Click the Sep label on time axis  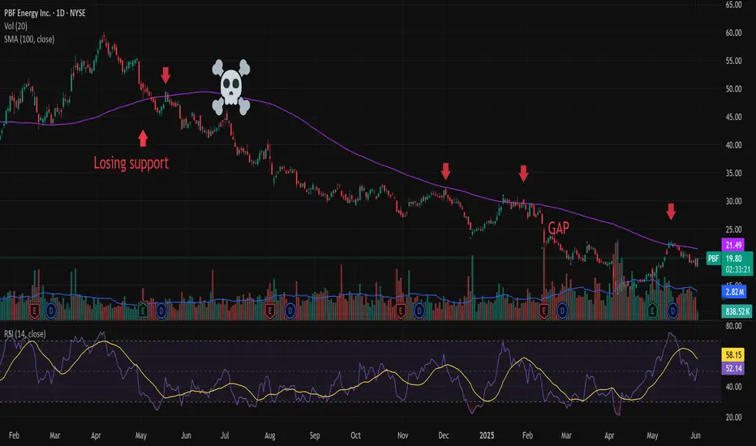coord(315,435)
